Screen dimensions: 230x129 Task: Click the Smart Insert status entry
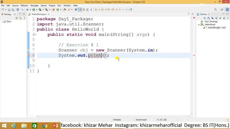[x=141, y=120]
